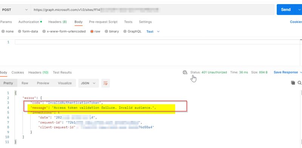Select the x-www-form-urlencoded body type
This screenshot has width=302, height=148.
[64, 31]
